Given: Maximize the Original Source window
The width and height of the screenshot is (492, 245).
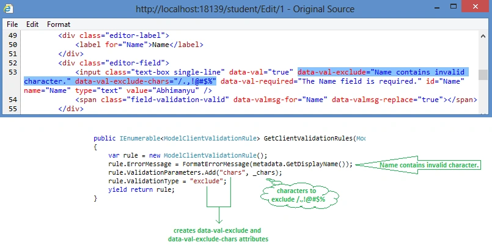Looking at the screenshot, I should [453, 6].
